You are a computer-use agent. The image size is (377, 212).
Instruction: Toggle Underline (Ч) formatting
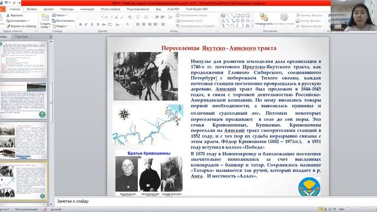[x=92, y=24]
